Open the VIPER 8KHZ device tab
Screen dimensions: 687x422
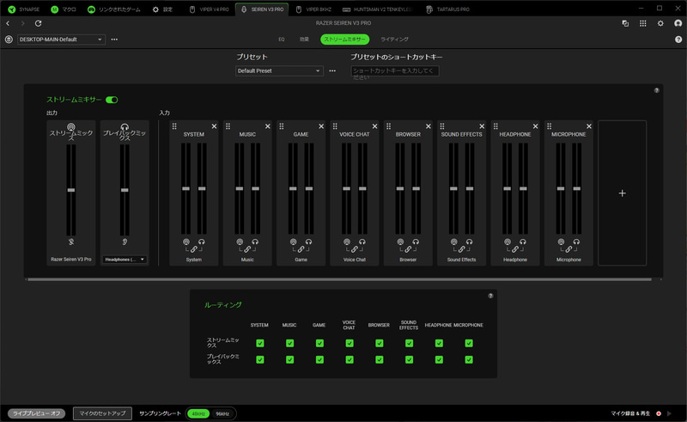point(313,9)
